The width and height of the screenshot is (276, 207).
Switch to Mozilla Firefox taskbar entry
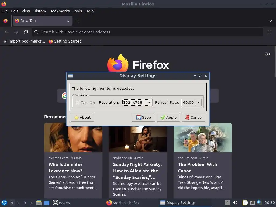pos(123,203)
